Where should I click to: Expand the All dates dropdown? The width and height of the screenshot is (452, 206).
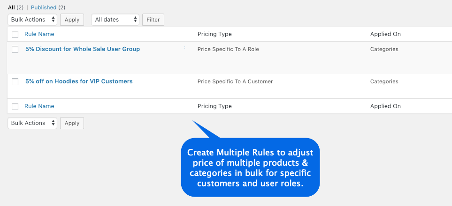[x=115, y=20]
